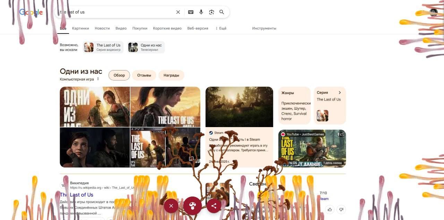
Task: Click the Одни из нас heading
Action: pos(81,71)
